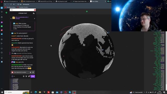Click the sidebar send flow icon

click(2, 43)
